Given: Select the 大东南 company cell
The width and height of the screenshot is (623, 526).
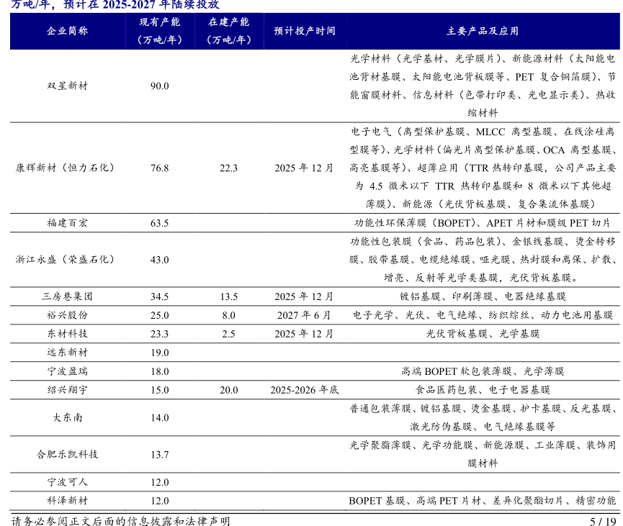Looking at the screenshot, I should point(67,417).
